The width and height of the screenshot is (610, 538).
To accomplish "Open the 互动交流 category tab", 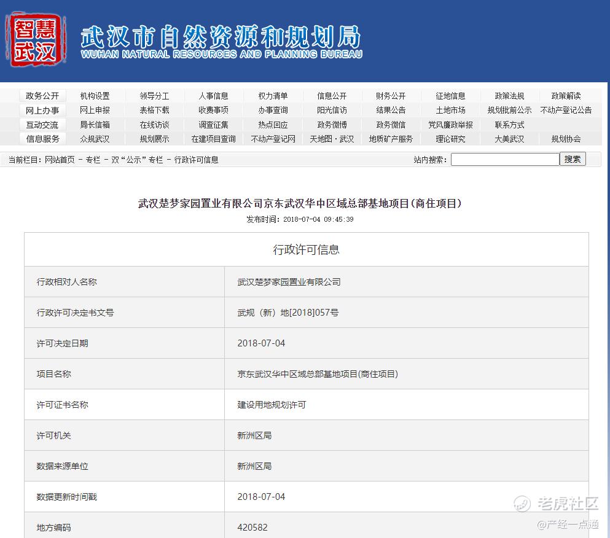I will 42,125.
